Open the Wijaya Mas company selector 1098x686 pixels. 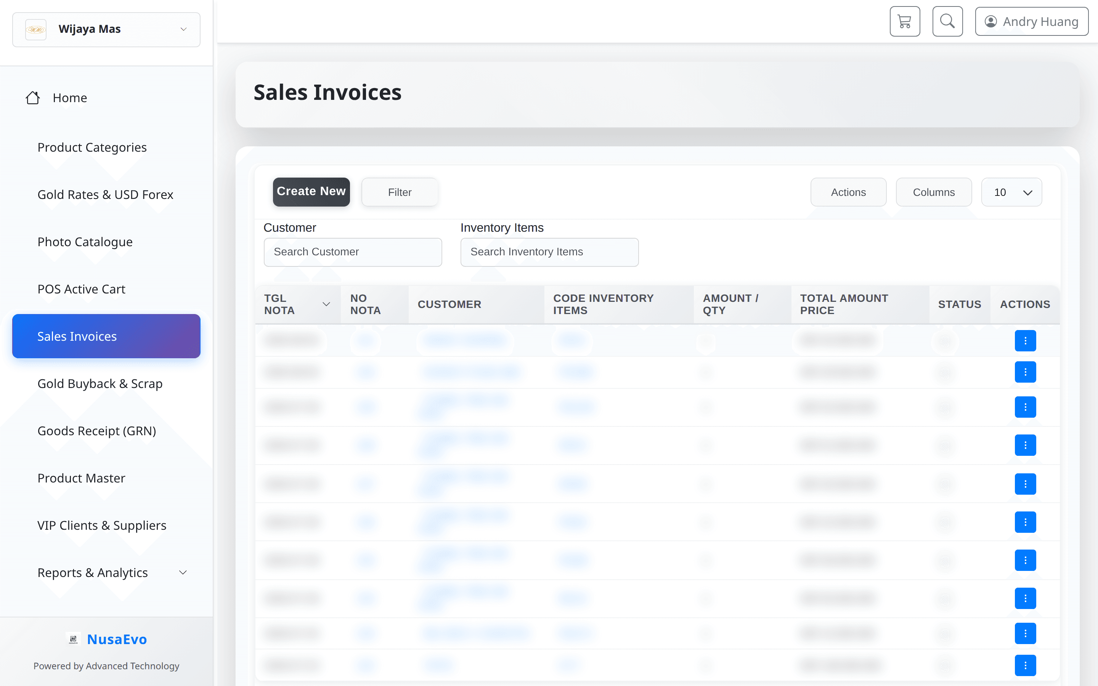pos(106,29)
